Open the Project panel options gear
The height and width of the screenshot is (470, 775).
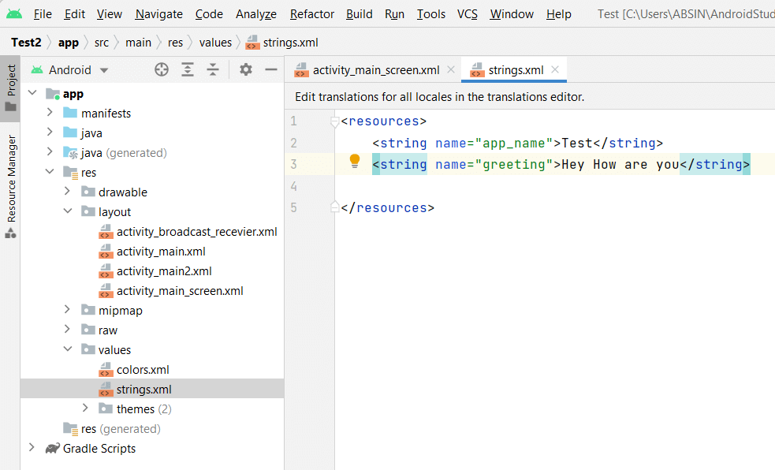click(245, 69)
